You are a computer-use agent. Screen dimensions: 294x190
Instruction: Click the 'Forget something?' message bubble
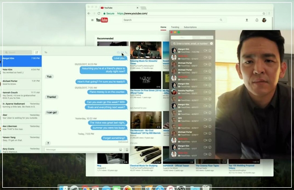tap(114, 138)
